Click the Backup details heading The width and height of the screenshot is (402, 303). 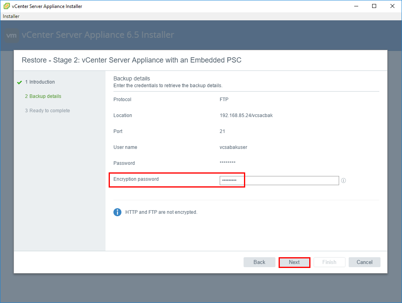[x=131, y=78]
